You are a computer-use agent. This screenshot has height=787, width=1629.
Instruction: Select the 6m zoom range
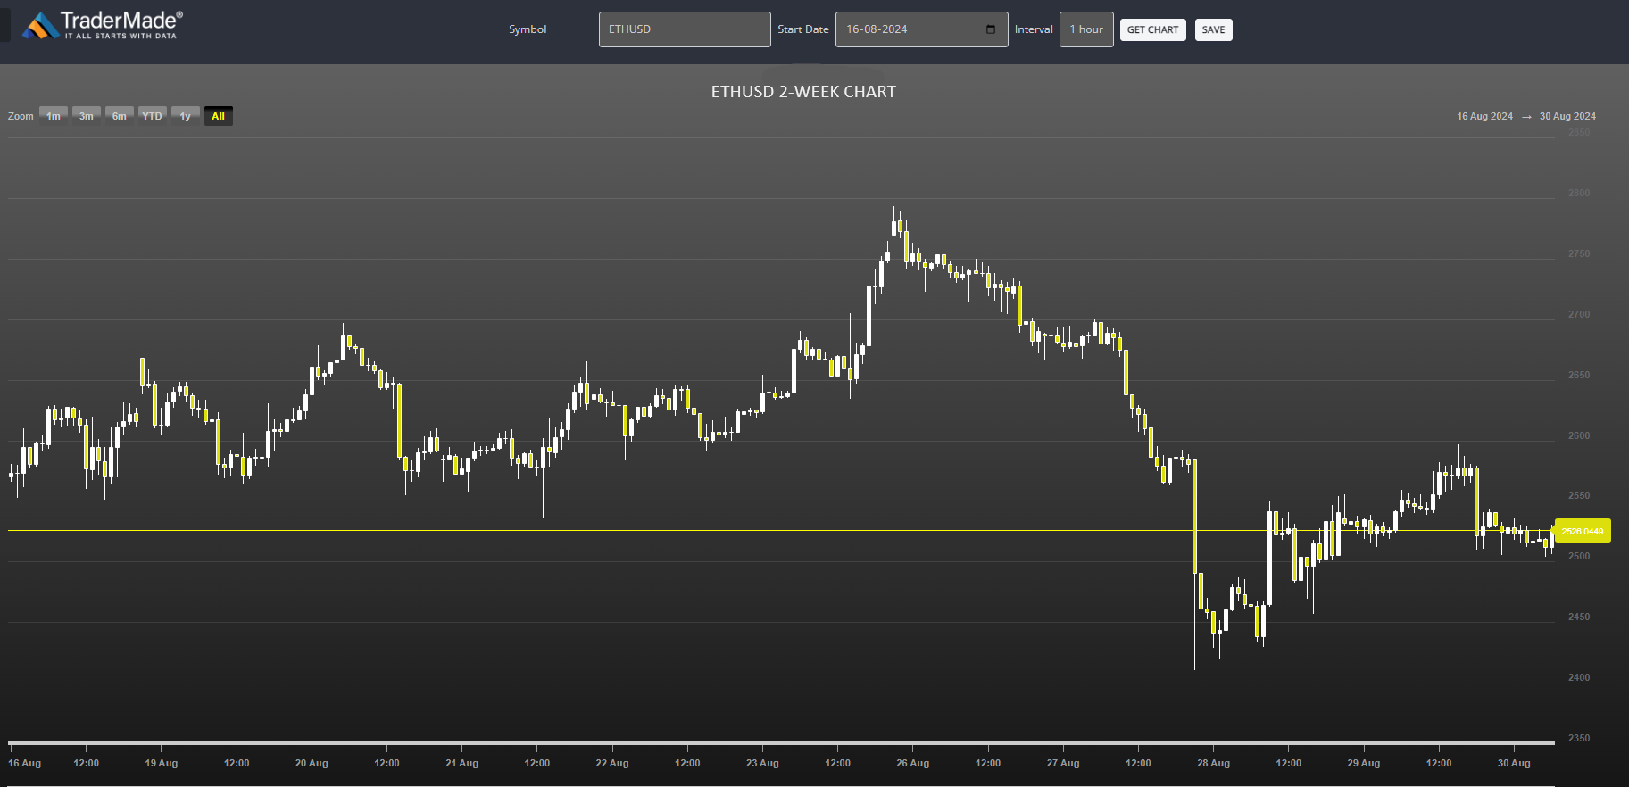[120, 116]
